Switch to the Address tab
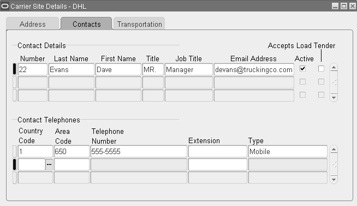The width and height of the screenshot is (357, 206). coord(33,23)
